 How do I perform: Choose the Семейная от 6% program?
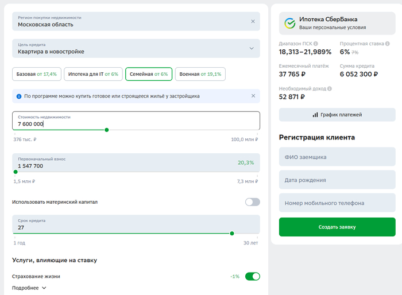click(x=149, y=74)
